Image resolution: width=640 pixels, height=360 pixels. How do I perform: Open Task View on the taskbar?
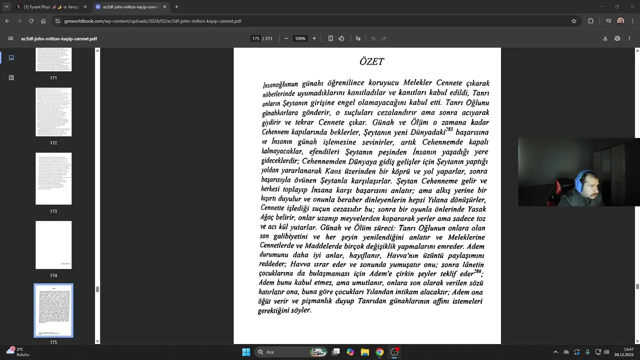336,352
